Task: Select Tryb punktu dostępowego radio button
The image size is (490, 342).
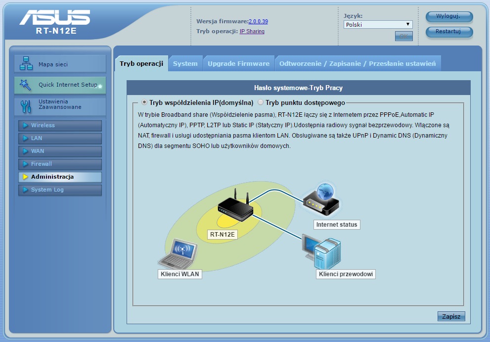Action: [260, 102]
